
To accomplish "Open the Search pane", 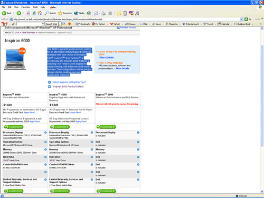I will pyautogui.click(x=50, y=13).
